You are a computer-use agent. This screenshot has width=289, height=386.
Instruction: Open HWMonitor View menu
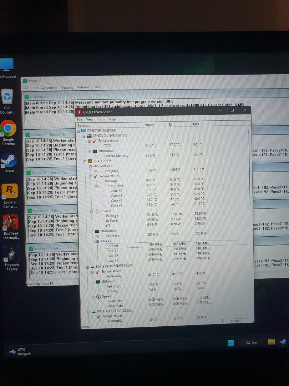click(x=90, y=119)
